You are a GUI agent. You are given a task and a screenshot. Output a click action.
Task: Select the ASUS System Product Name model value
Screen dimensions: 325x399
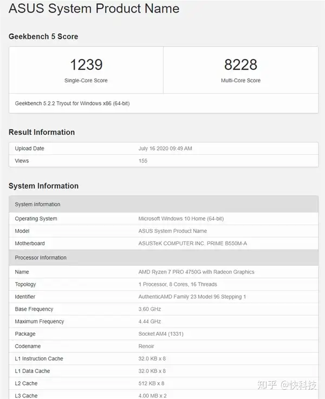pyautogui.click(x=173, y=231)
